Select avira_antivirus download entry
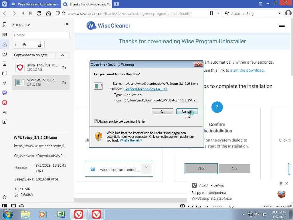The image size is (293, 220). [x=41, y=68]
